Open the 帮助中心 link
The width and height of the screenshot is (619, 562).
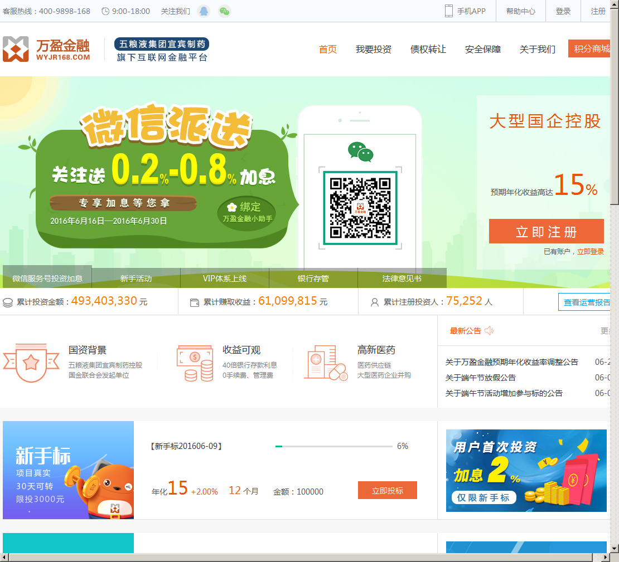tap(521, 11)
